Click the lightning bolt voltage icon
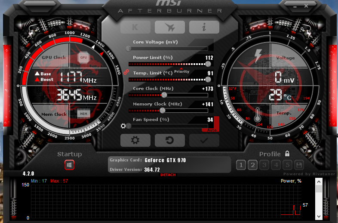Image resolution: width=338 pixels, height=223 pixels. coord(258,56)
